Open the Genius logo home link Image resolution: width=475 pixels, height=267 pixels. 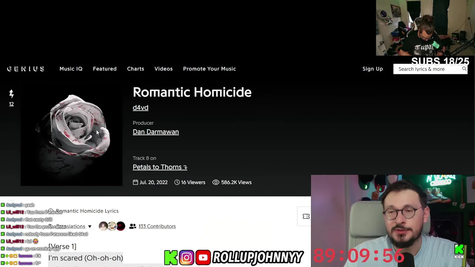pos(26,69)
